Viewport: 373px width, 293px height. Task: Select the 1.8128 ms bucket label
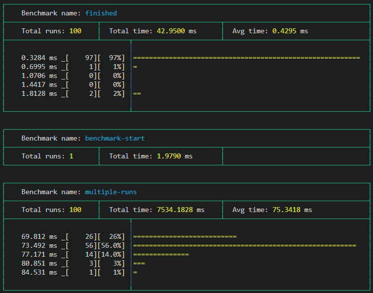coord(39,94)
